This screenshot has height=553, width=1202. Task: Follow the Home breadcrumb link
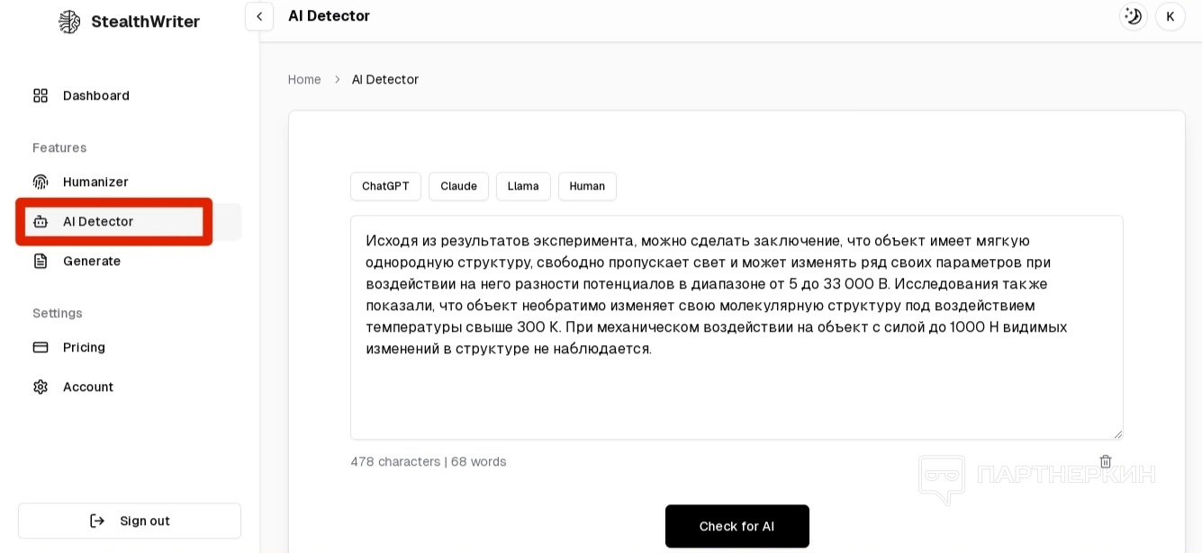pyautogui.click(x=304, y=79)
